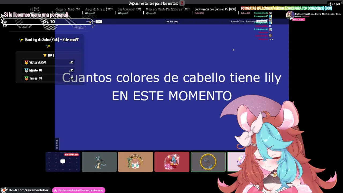
Task: Select the Lucario avatar participant tile
Action: 99,162
